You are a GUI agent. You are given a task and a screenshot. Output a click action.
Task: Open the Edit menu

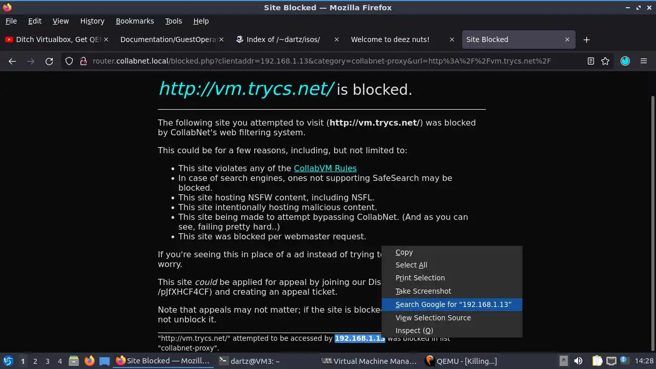tap(34, 21)
